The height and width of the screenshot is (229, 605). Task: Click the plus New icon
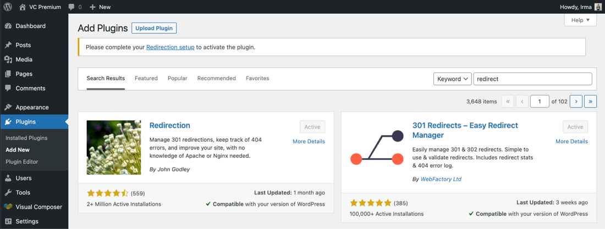pos(92,7)
